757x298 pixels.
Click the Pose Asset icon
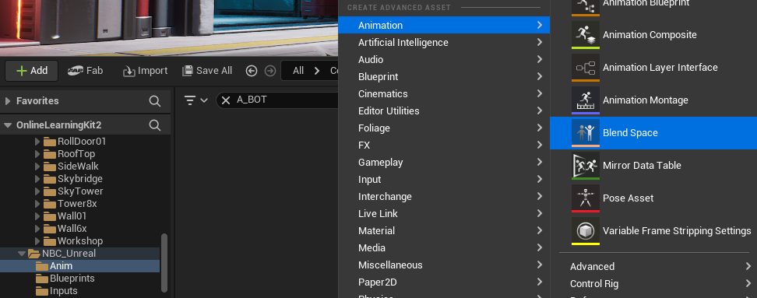586,198
